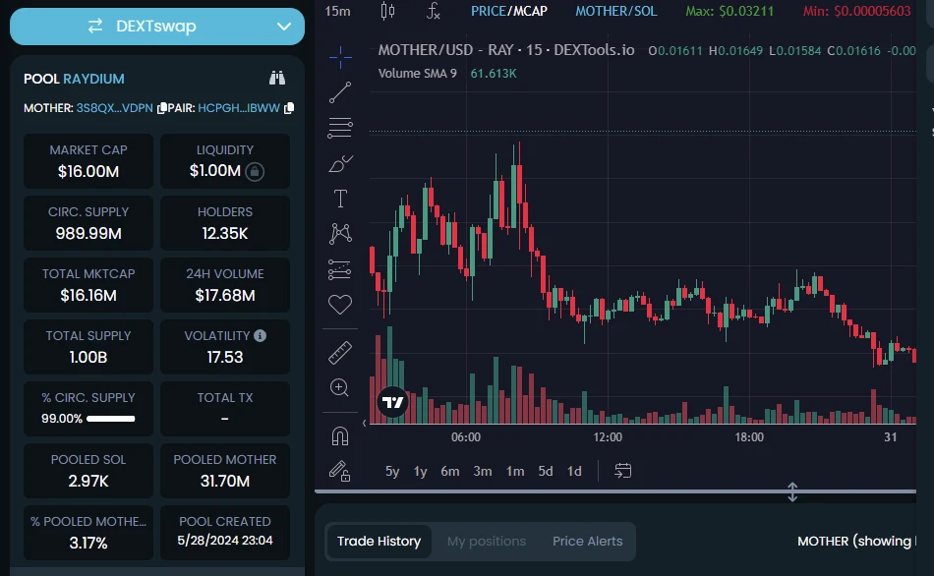Select the trend line drawing tool

point(340,92)
